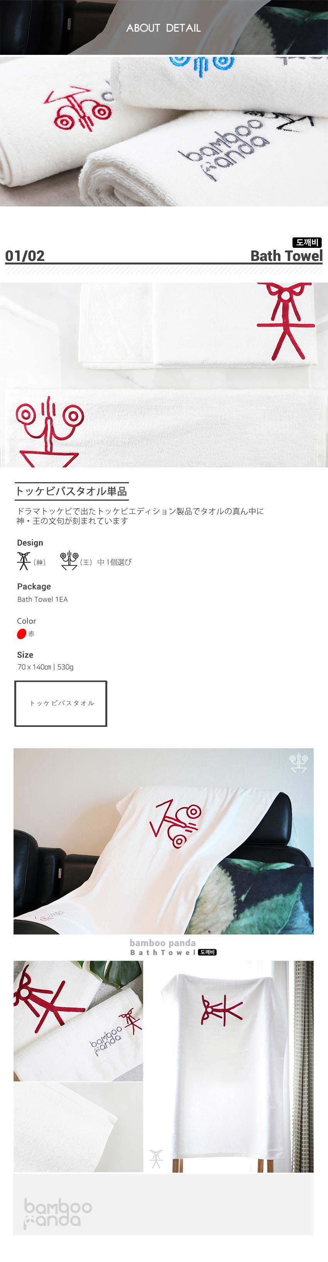The width and height of the screenshot is (328, 1262).
Task: Click the rolled towels header image
Action: point(164,131)
